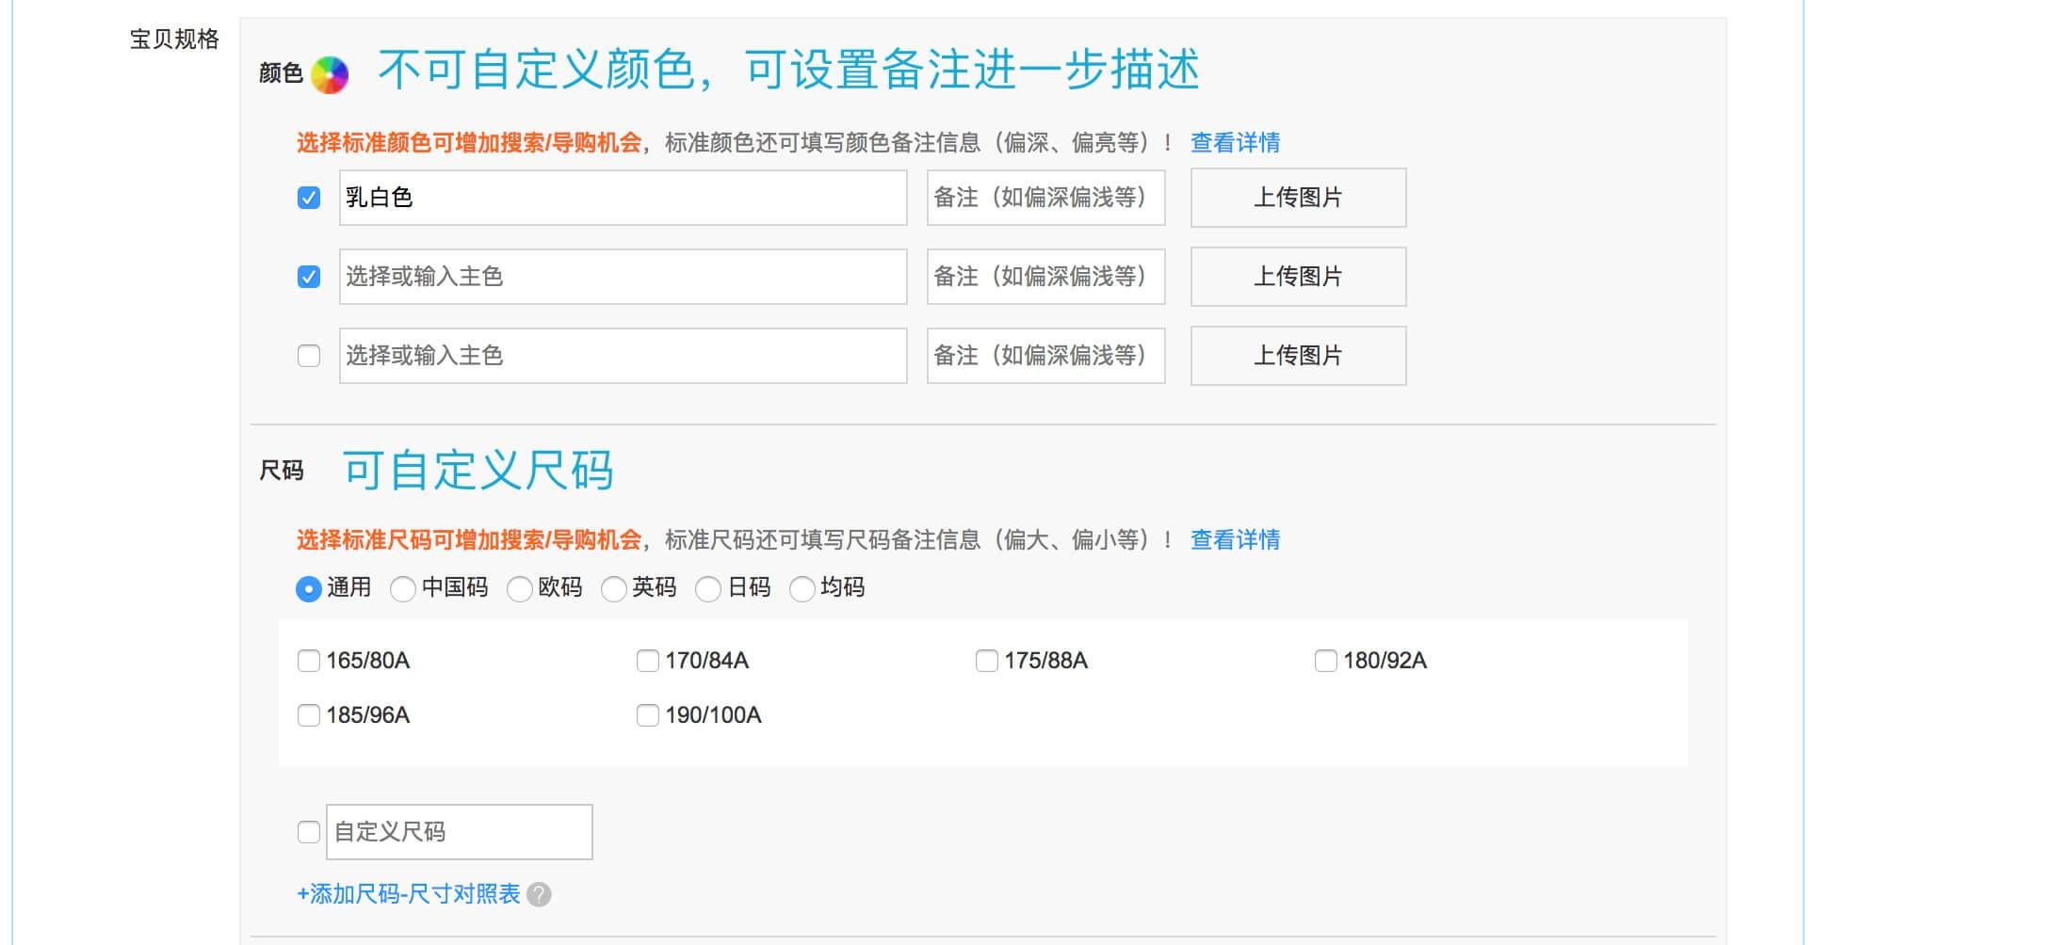2057x945 pixels.
Task: Enable the 自定义尺码 custom size checkbox
Action: point(309,832)
